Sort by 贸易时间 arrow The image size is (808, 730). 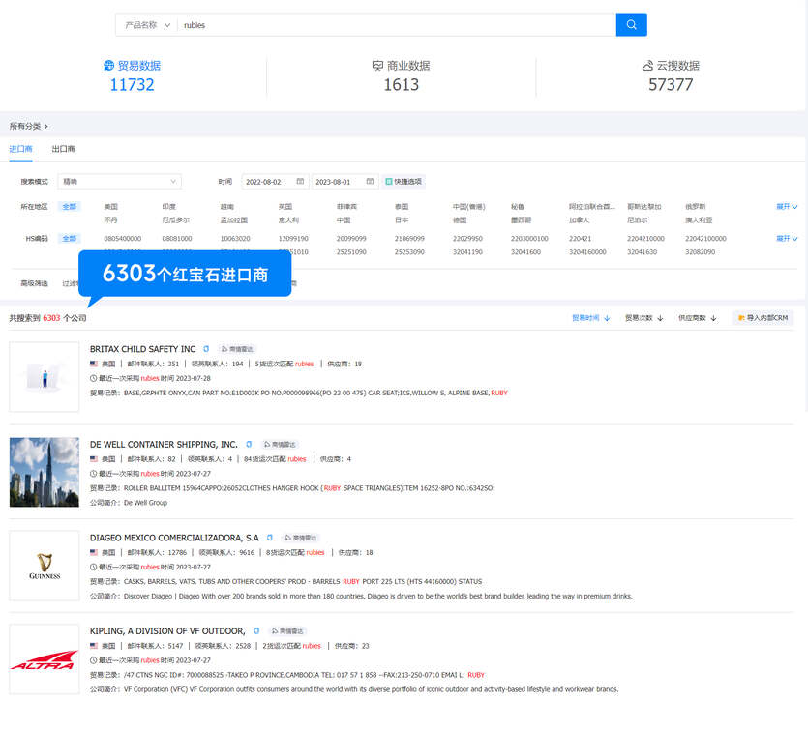click(x=607, y=318)
